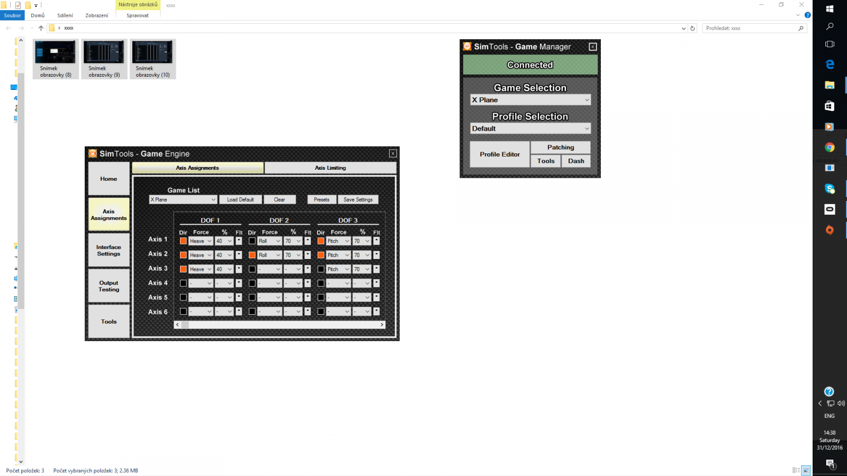
Task: Open Explorer ribbon help icon
Action: click(807, 15)
